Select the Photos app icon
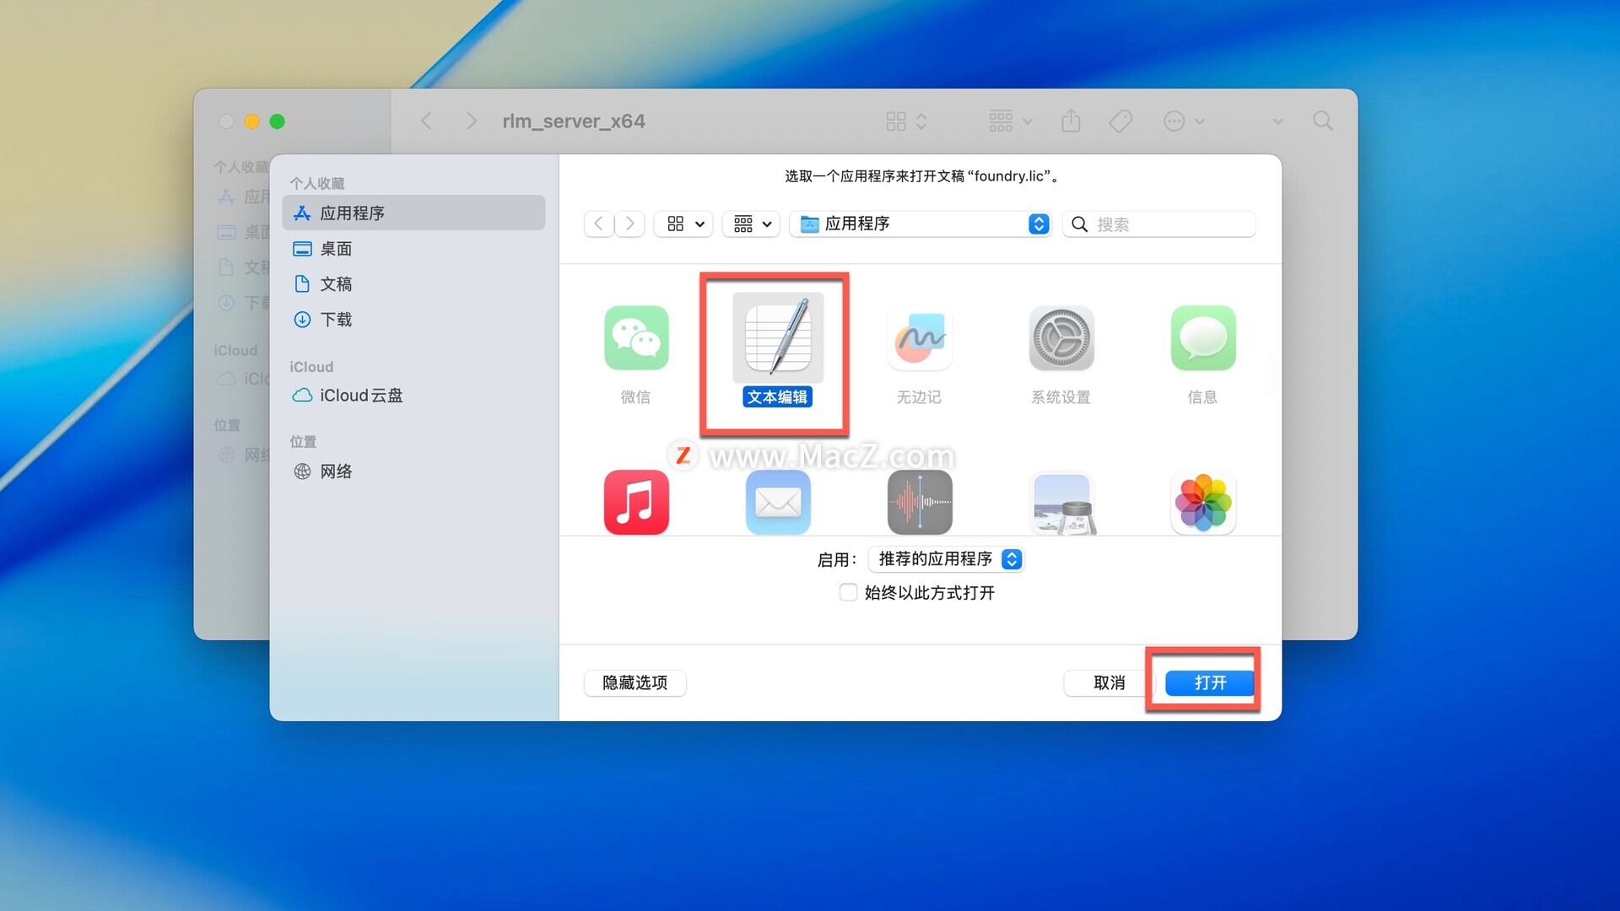The height and width of the screenshot is (911, 1620). pyautogui.click(x=1203, y=503)
